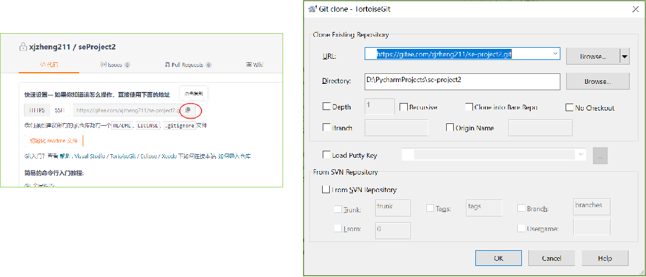The image size is (646, 277).
Task: Click the Username text field
Action: click(592, 227)
